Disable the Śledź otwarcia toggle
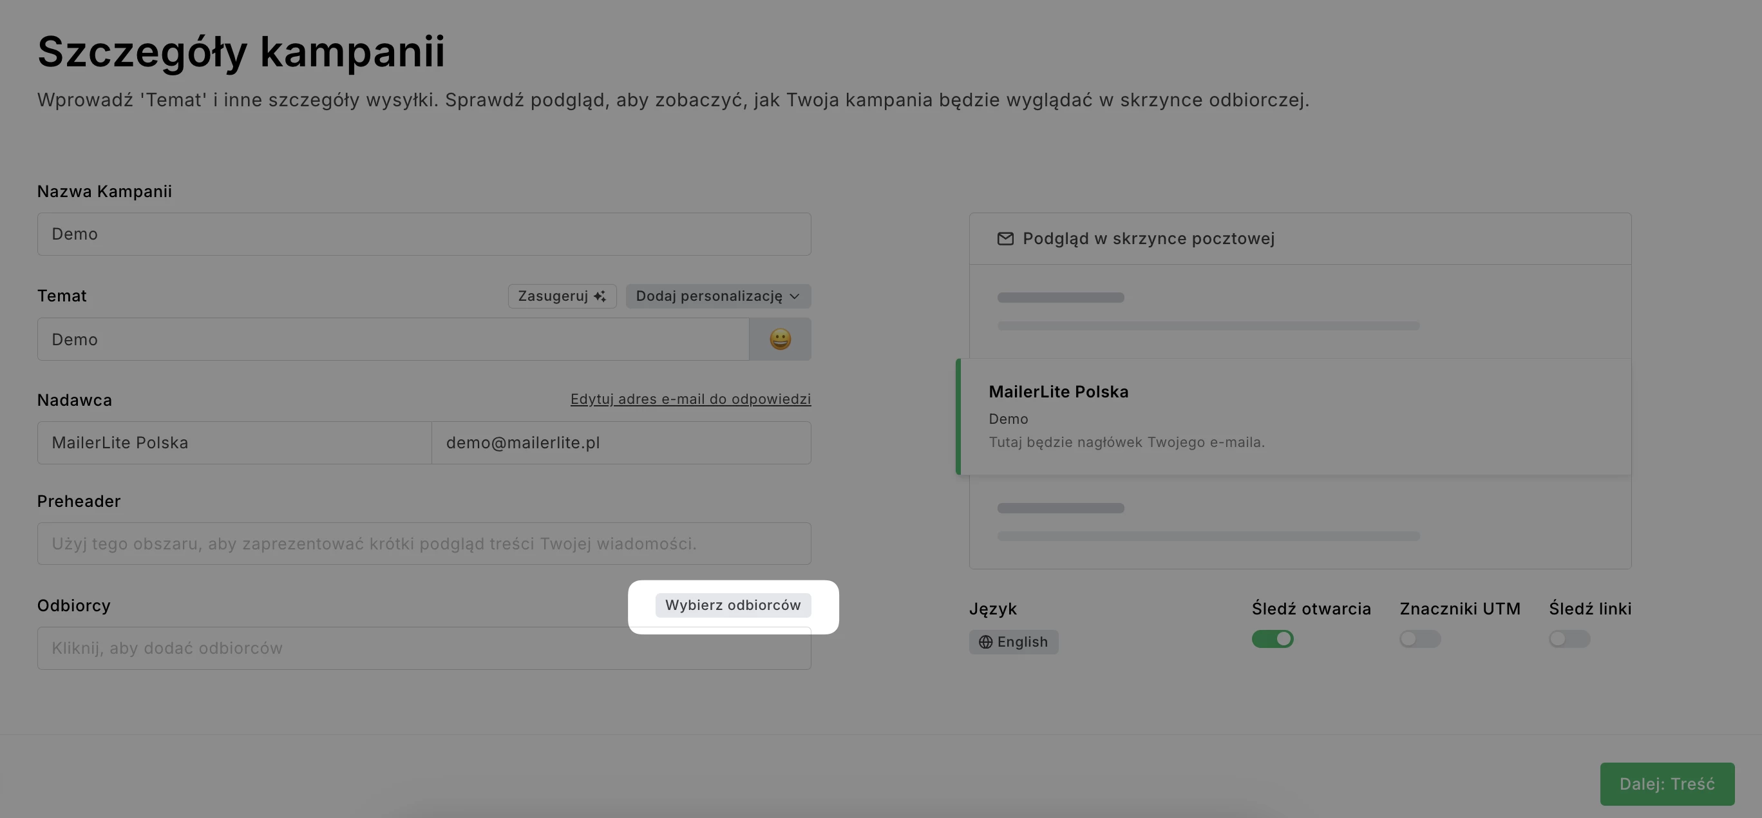Screen dimensions: 1762x818 coord(1273,639)
